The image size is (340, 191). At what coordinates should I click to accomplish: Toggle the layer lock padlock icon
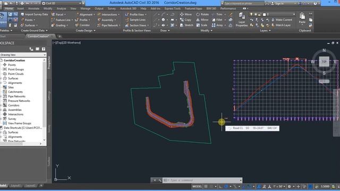[x=260, y=14]
